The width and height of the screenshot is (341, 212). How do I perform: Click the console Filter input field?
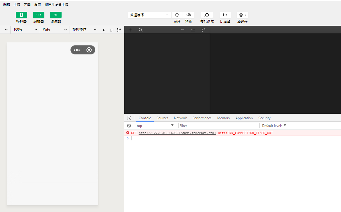tap(219, 125)
